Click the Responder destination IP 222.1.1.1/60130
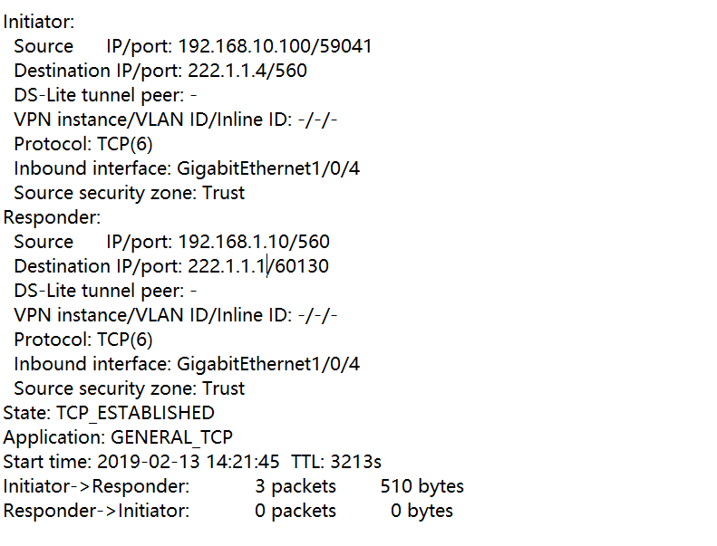This screenshot has height=546, width=717. coord(258,266)
